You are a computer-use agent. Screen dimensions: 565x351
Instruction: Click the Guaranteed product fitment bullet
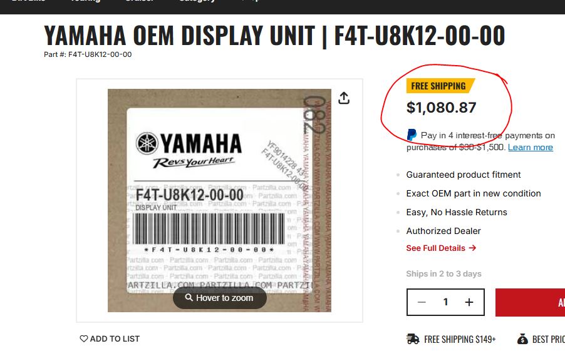(x=464, y=175)
